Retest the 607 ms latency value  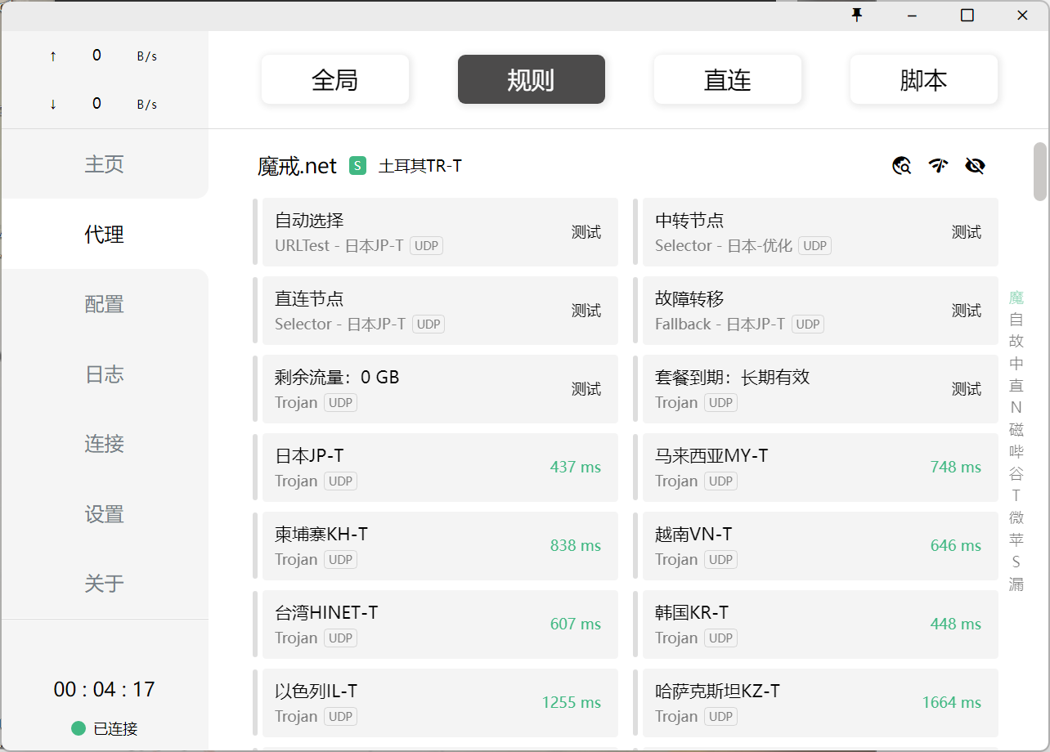[576, 624]
